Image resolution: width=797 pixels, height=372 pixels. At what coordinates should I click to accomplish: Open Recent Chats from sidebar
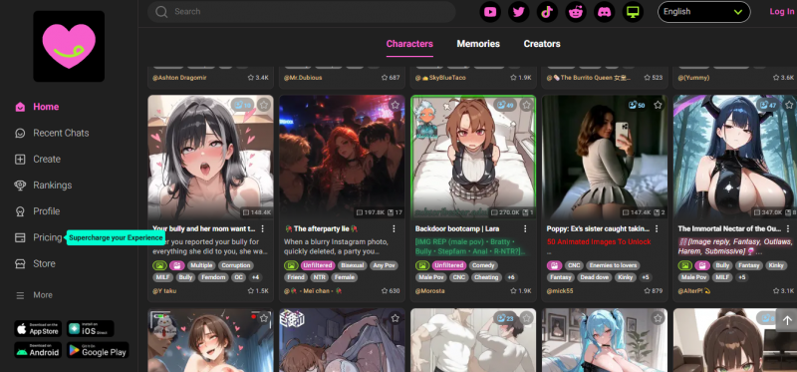(x=52, y=133)
